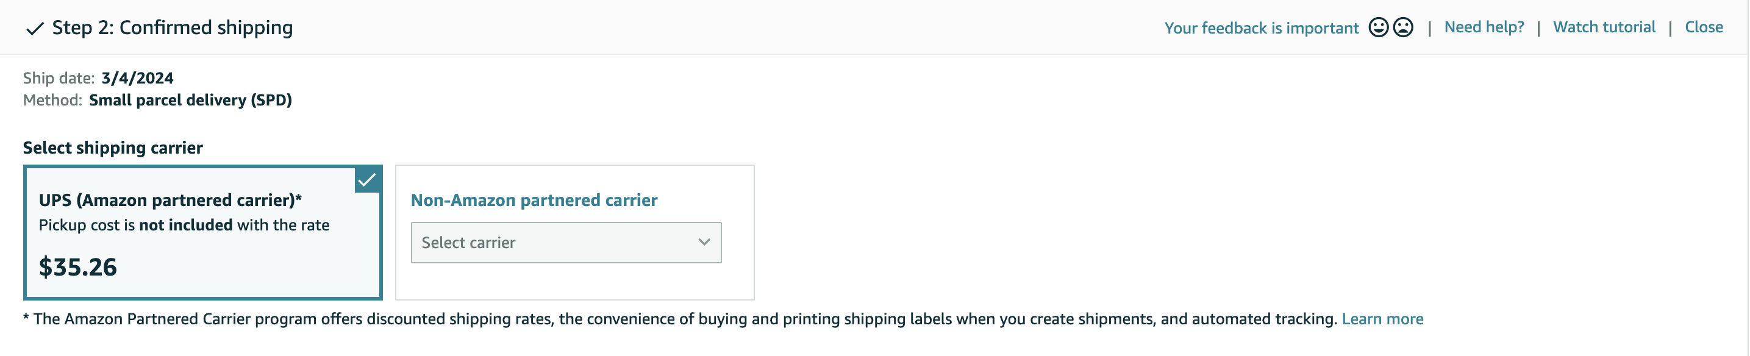Click Your feedback is important text

(1261, 28)
